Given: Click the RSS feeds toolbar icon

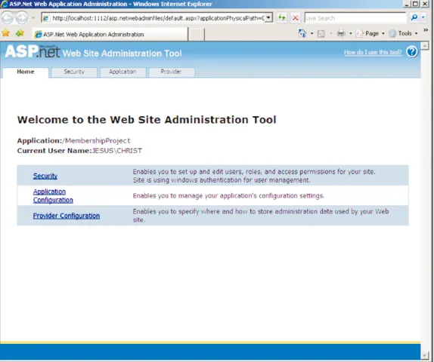Looking at the screenshot, I should 321,34.
